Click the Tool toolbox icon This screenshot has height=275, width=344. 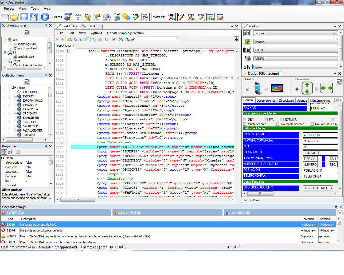click(117, 17)
